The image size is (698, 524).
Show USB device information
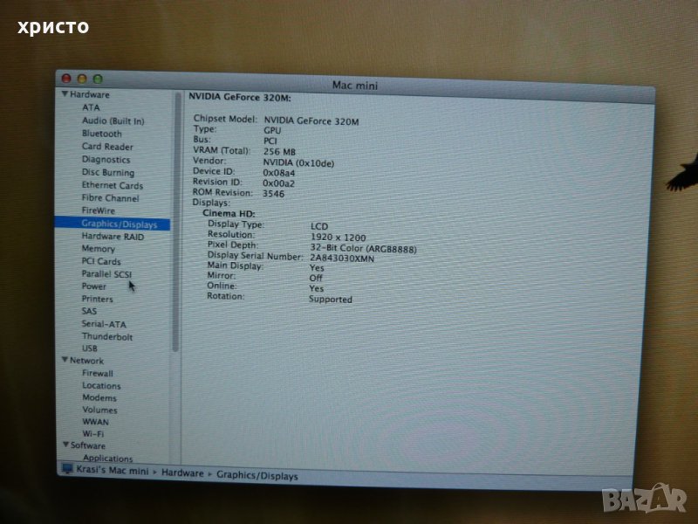pyautogui.click(x=90, y=348)
